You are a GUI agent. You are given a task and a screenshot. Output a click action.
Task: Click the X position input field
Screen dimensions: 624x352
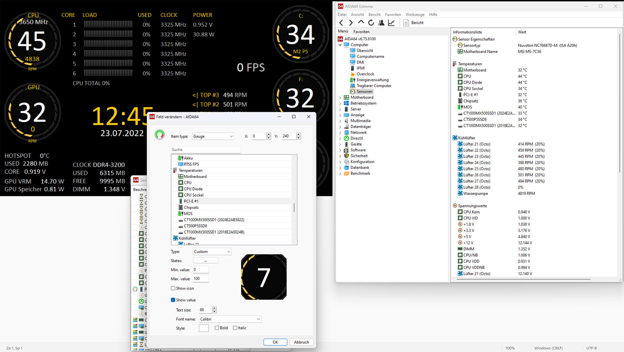point(258,136)
